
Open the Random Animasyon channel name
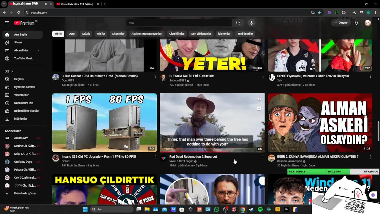[x=289, y=161]
